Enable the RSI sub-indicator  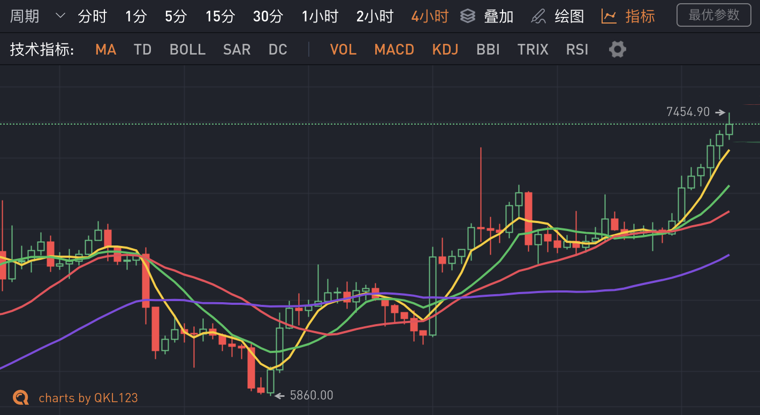(x=577, y=50)
